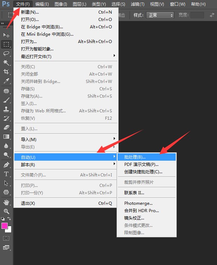Expand the 最近打开文件(T) submenu
Viewport: 217px width, 265px height.
(x=65, y=56)
